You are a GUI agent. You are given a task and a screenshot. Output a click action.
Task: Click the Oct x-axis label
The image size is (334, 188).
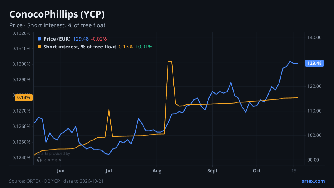[257, 170]
